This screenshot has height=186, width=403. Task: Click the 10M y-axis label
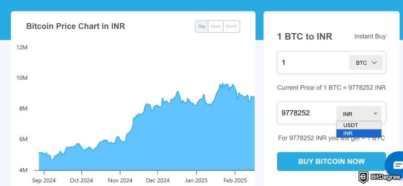pos(22,78)
